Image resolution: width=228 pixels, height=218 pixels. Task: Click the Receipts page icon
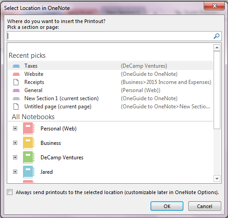coord(16,82)
